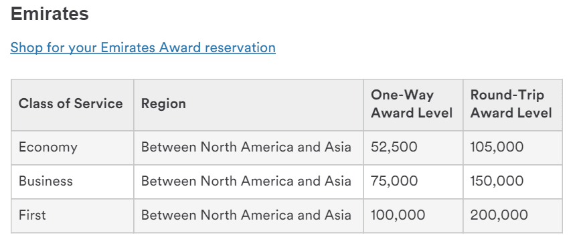Select the 52,500 one-way value

tap(394, 147)
